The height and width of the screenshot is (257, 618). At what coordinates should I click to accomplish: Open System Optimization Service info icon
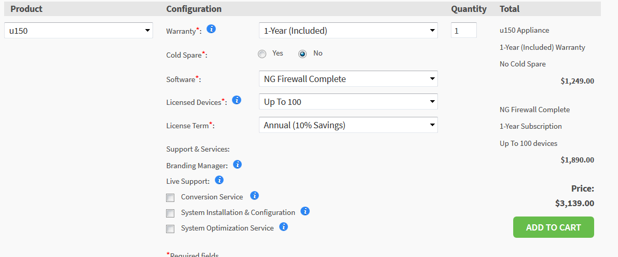[x=283, y=227]
